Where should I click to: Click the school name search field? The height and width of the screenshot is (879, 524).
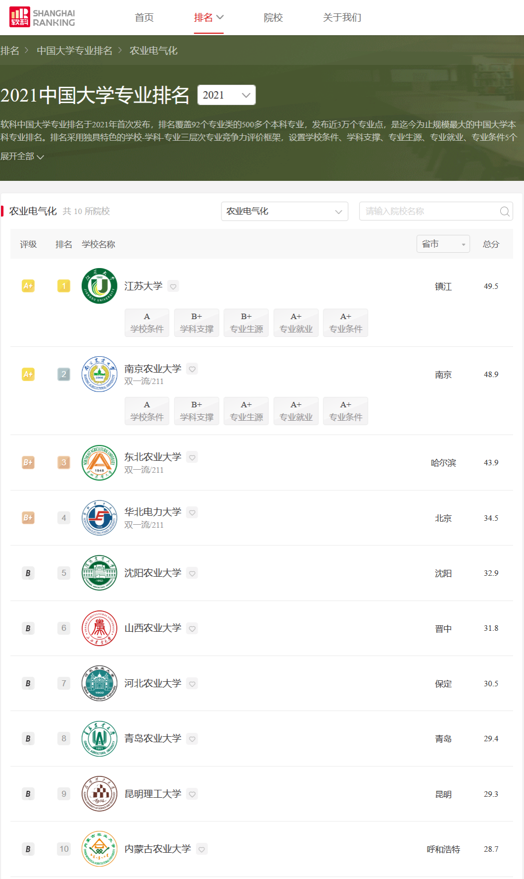point(428,212)
